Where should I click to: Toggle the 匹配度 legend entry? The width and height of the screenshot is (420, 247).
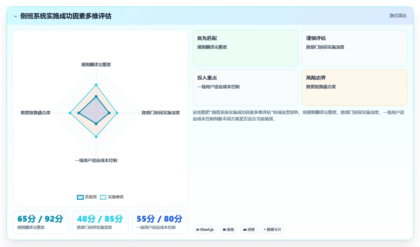(x=87, y=197)
